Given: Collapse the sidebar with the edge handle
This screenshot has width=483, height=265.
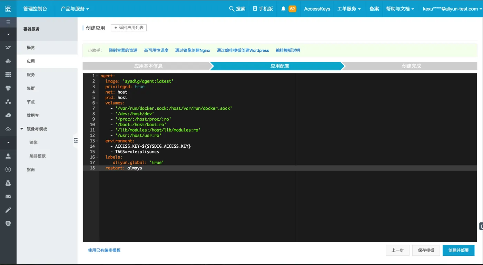Looking at the screenshot, I should coord(76,140).
